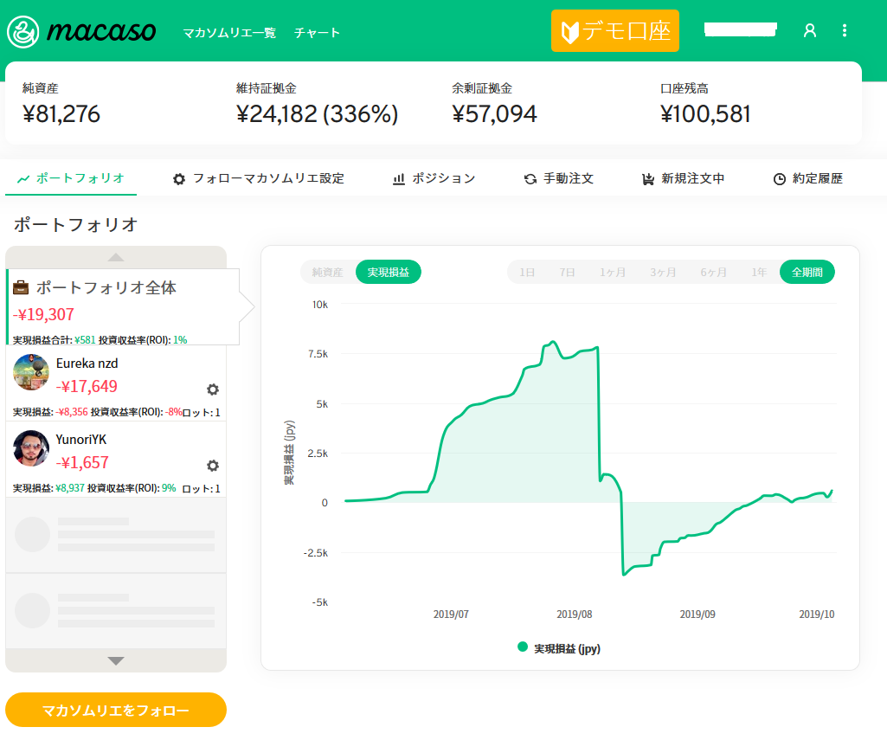
Task: Click the portfolio briefcase icon
Action: (22, 288)
